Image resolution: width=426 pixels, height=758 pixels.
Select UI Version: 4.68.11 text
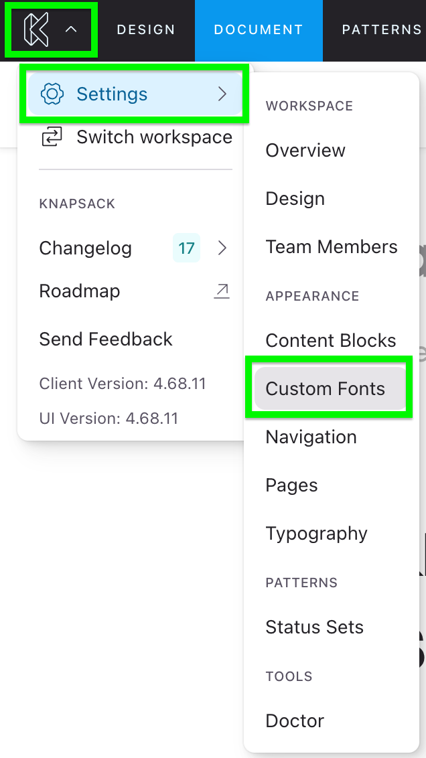point(109,418)
